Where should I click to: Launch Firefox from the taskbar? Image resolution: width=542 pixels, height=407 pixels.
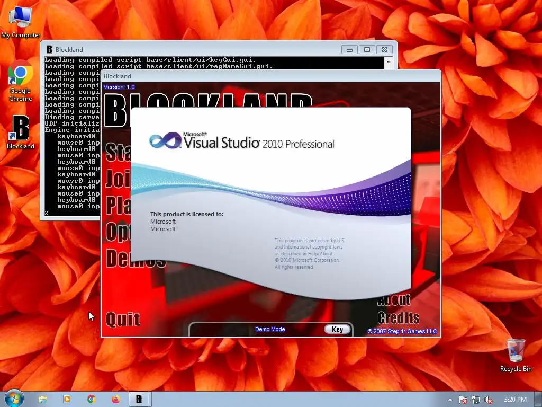(115, 400)
